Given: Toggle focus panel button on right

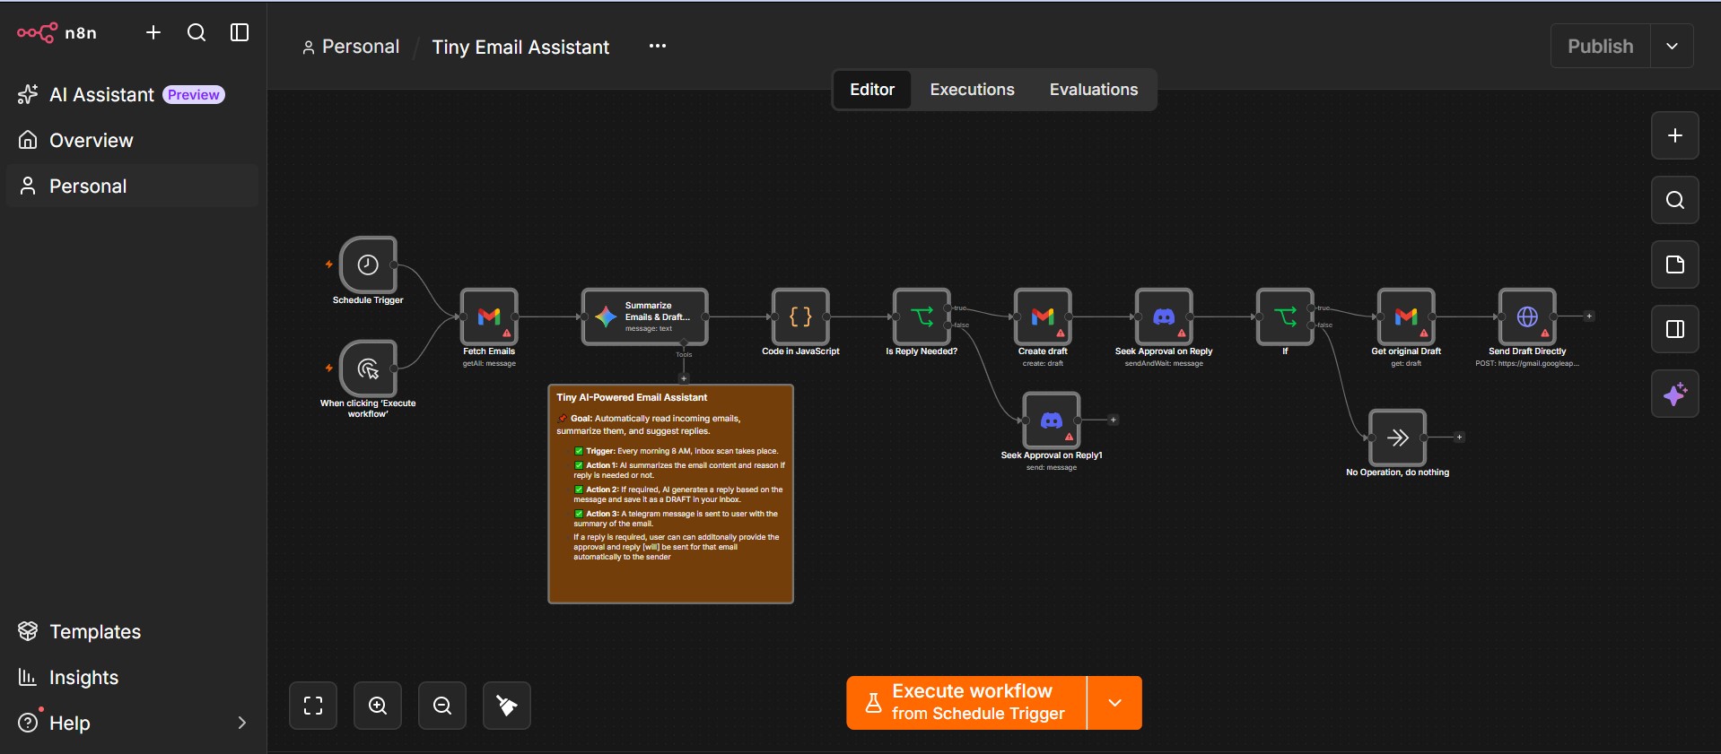Looking at the screenshot, I should 1675,329.
